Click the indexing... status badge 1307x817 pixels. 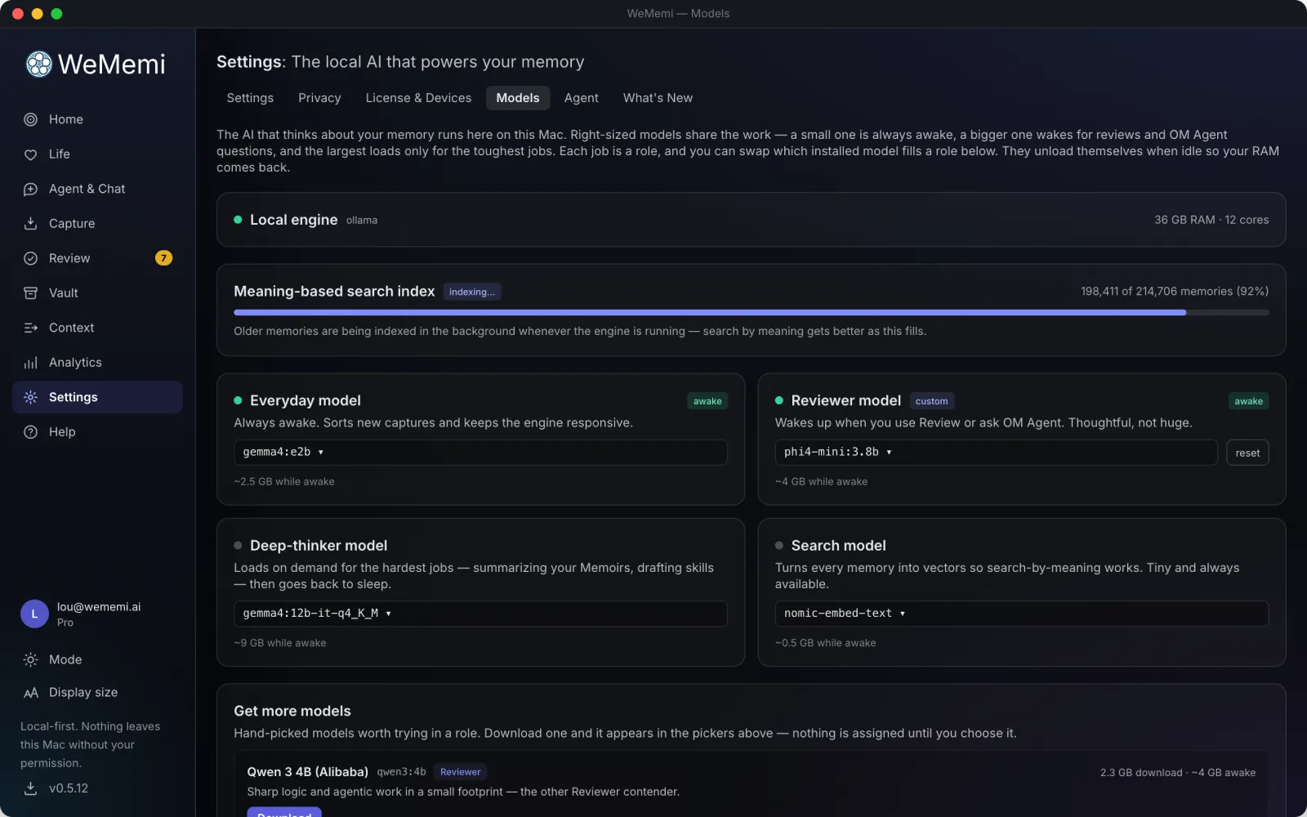click(x=471, y=292)
